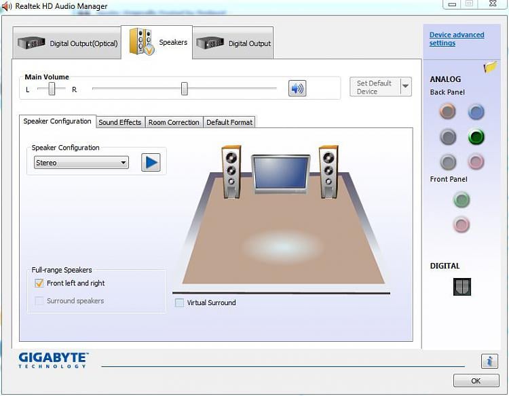Open the Default Format tab
This screenshot has width=509, height=396.
229,122
